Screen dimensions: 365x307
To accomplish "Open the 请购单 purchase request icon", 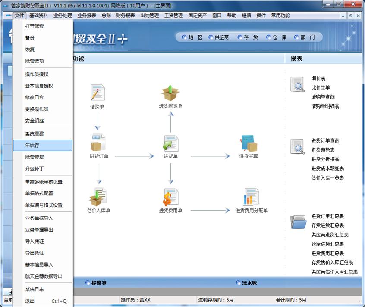I will point(97,93).
